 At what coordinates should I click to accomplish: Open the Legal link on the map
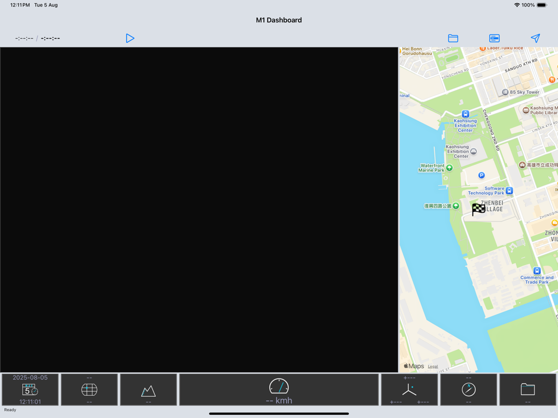(433, 366)
